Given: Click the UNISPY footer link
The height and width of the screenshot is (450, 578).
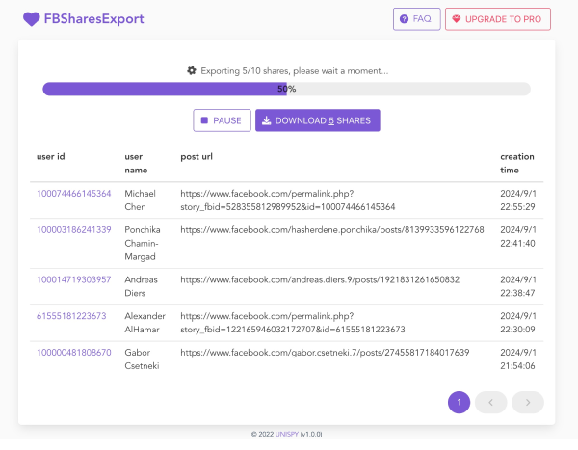Looking at the screenshot, I should point(285,434).
